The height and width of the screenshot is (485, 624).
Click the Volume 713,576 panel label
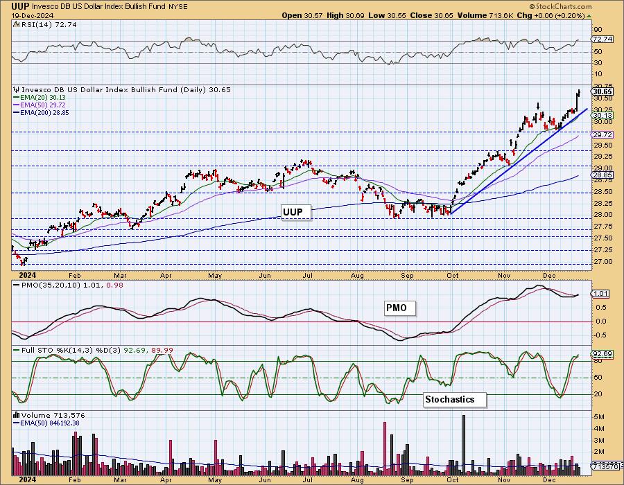pyautogui.click(x=53, y=416)
